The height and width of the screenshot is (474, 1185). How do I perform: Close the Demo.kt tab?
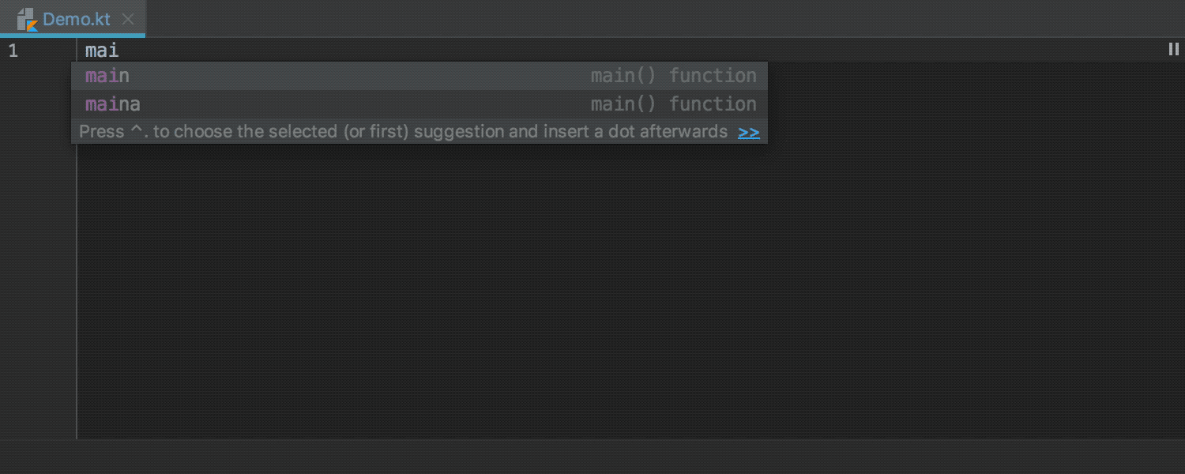pyautogui.click(x=128, y=20)
